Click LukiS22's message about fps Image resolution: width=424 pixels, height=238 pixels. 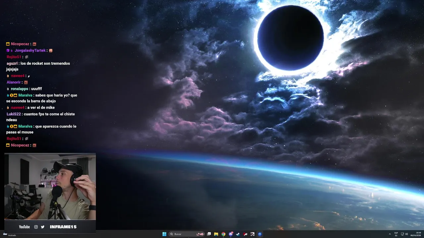coord(40,117)
